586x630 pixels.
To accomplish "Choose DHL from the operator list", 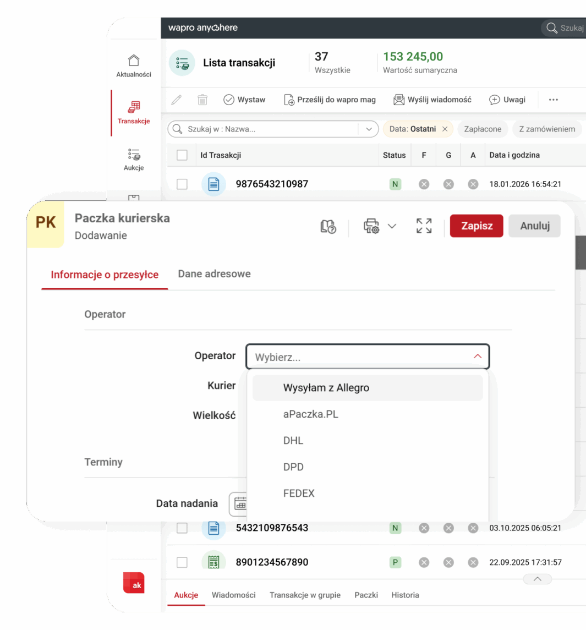I will (293, 441).
